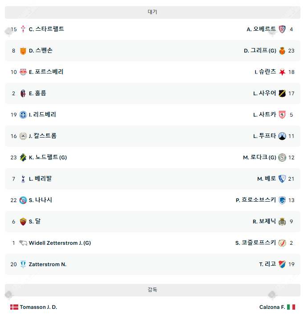Click the AS Roma crest beside S. 달
Screen dimensions: 304x320
[x=23, y=222]
